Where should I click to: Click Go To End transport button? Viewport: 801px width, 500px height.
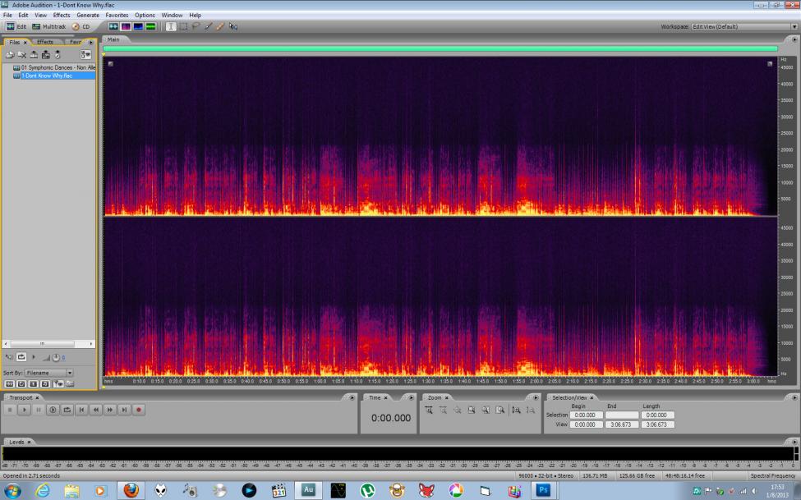click(124, 410)
